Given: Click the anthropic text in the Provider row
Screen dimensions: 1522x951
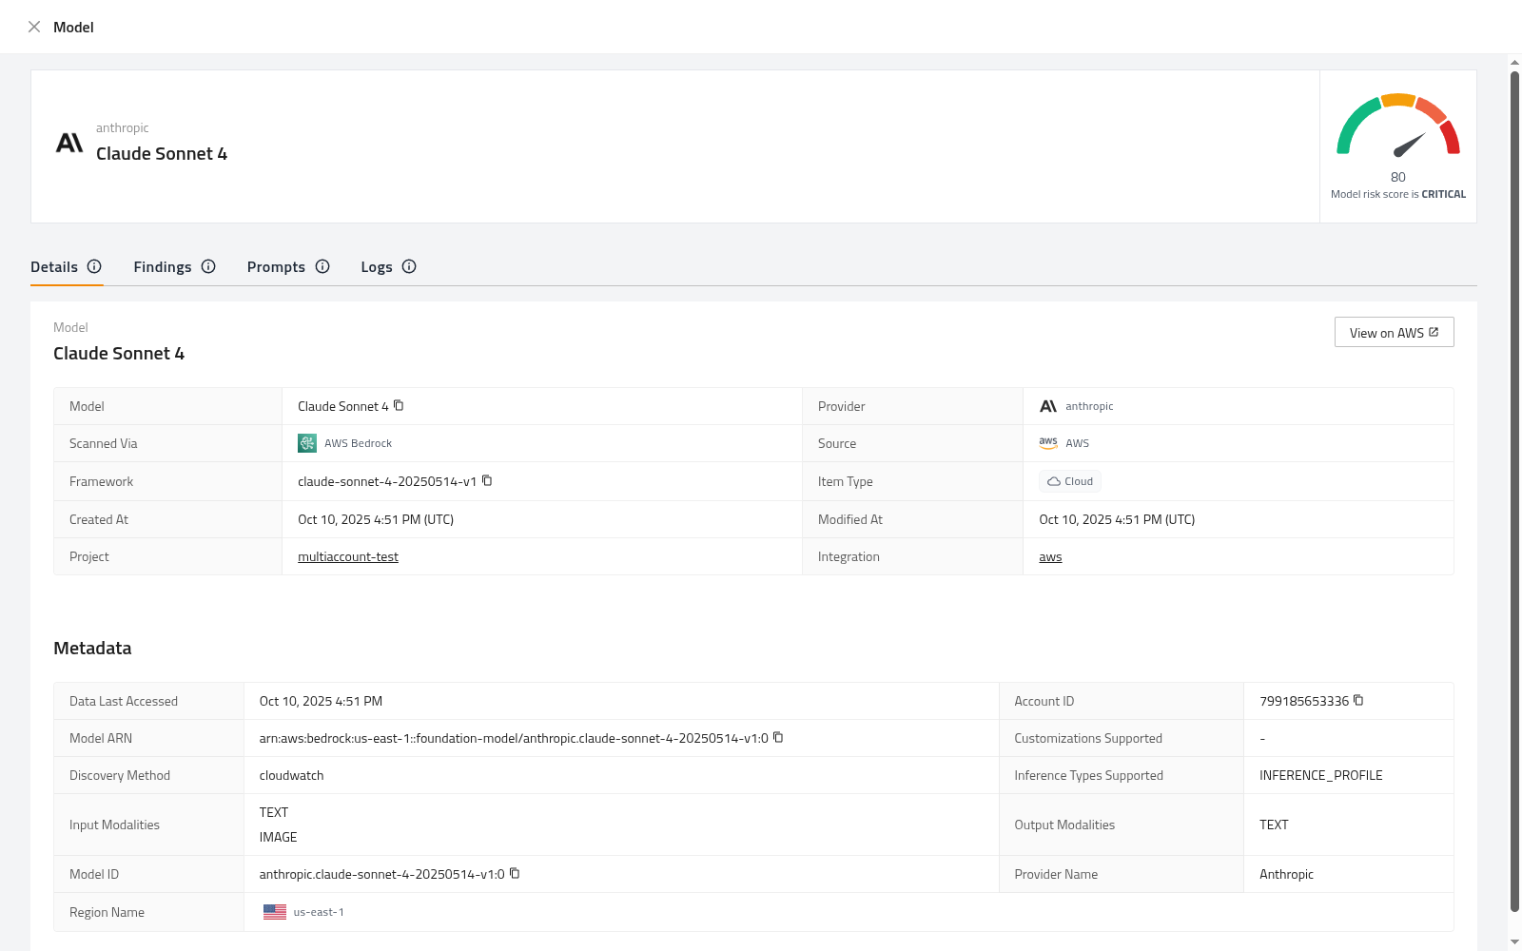Looking at the screenshot, I should coord(1089,406).
